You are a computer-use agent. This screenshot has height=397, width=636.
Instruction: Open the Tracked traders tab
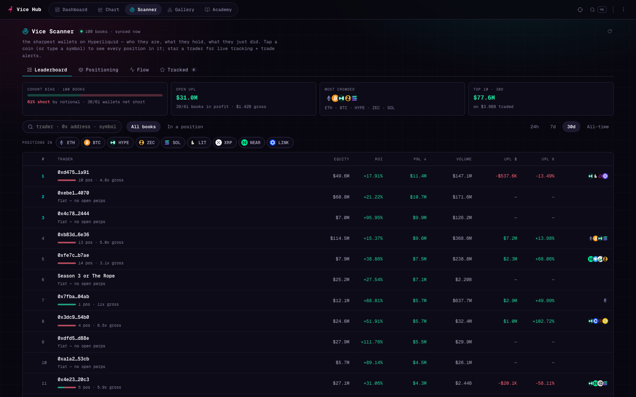[x=178, y=70]
